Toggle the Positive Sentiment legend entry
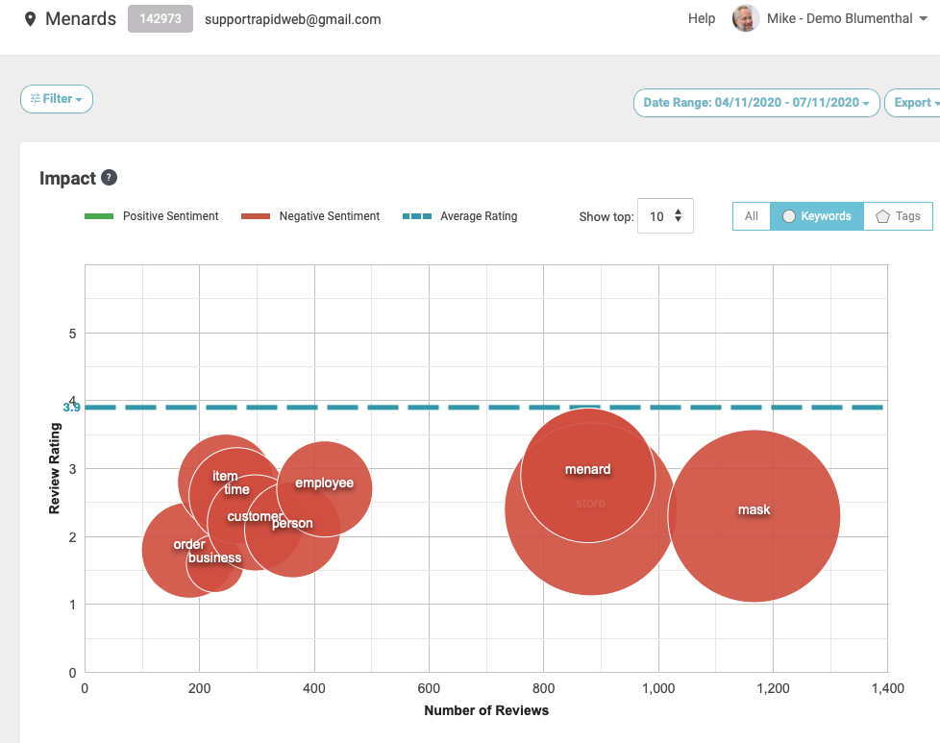940x743 pixels. 151,216
